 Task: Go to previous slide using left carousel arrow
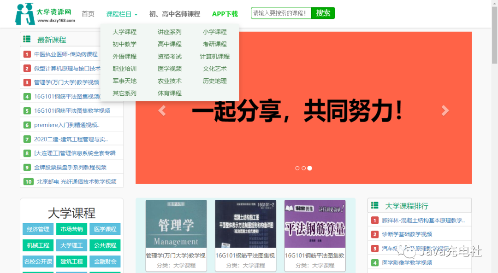pos(162,110)
